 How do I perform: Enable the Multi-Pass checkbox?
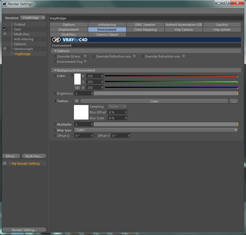pos(5,34)
